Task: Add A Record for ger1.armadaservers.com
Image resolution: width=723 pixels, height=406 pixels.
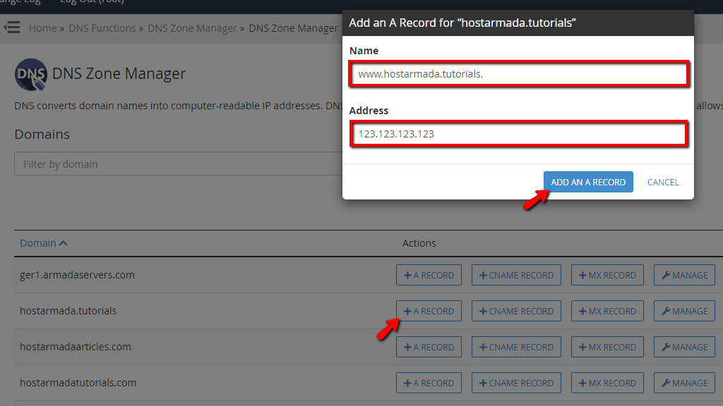Action: tap(429, 275)
